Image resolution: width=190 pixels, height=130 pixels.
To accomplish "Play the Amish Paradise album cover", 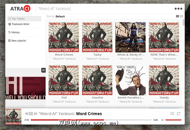I will (131, 80).
